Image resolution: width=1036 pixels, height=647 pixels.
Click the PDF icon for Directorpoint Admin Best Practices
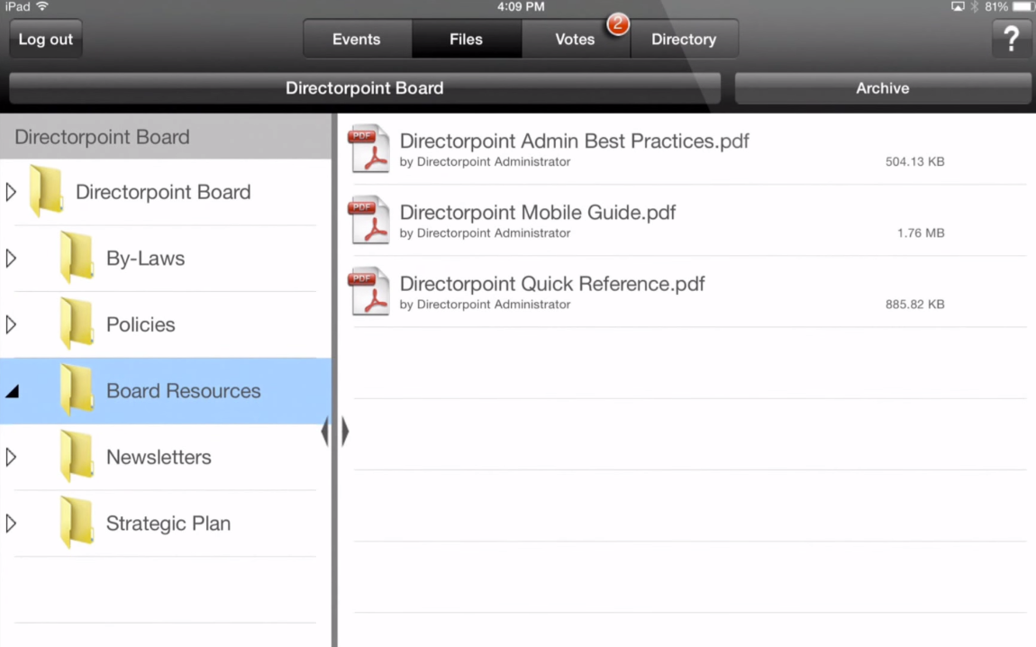pos(370,148)
